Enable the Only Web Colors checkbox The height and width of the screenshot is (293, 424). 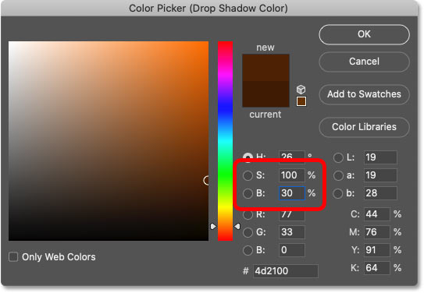pos(13,257)
